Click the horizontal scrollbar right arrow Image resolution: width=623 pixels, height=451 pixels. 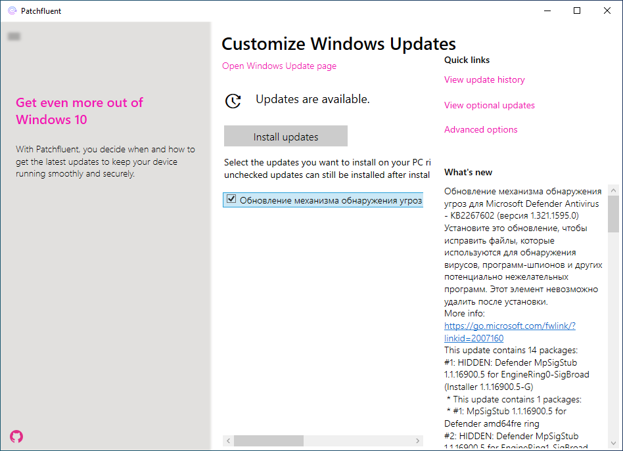pyautogui.click(x=417, y=440)
